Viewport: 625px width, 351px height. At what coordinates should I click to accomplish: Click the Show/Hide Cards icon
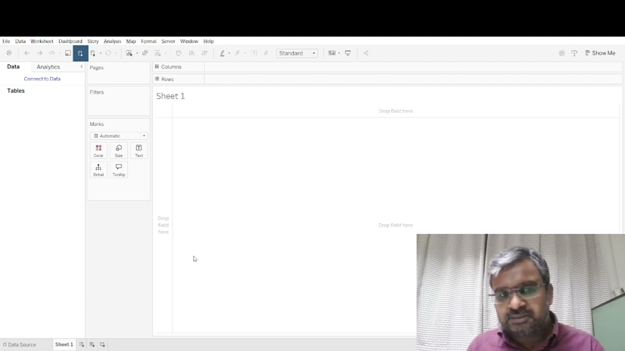[332, 53]
